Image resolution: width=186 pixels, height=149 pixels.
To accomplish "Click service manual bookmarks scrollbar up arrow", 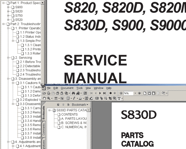I will (42, 2).
